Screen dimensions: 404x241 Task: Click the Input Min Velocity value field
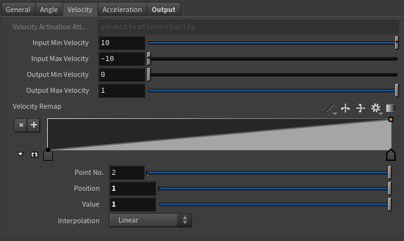point(122,43)
